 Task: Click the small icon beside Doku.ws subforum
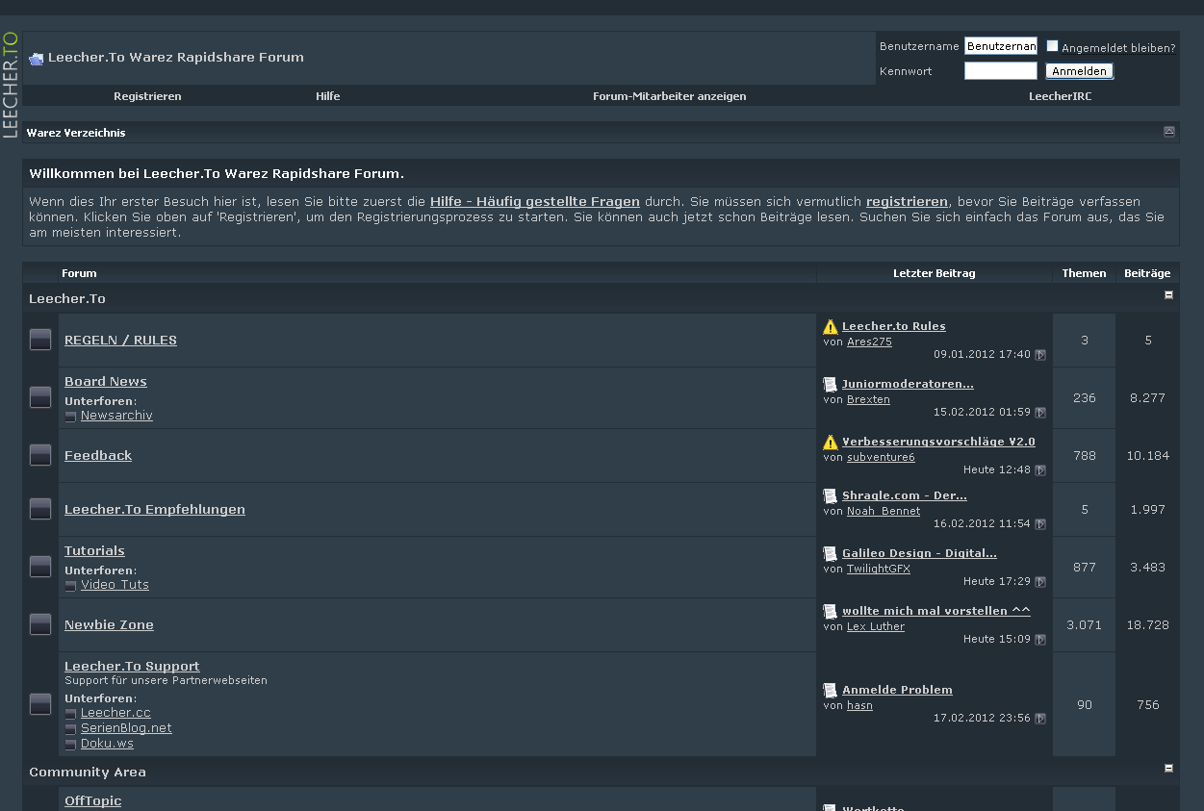point(70,745)
